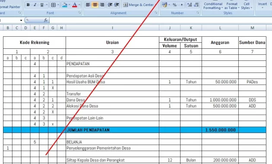Click into the formula bar
This screenshot has height=164, width=272.
[161, 20]
